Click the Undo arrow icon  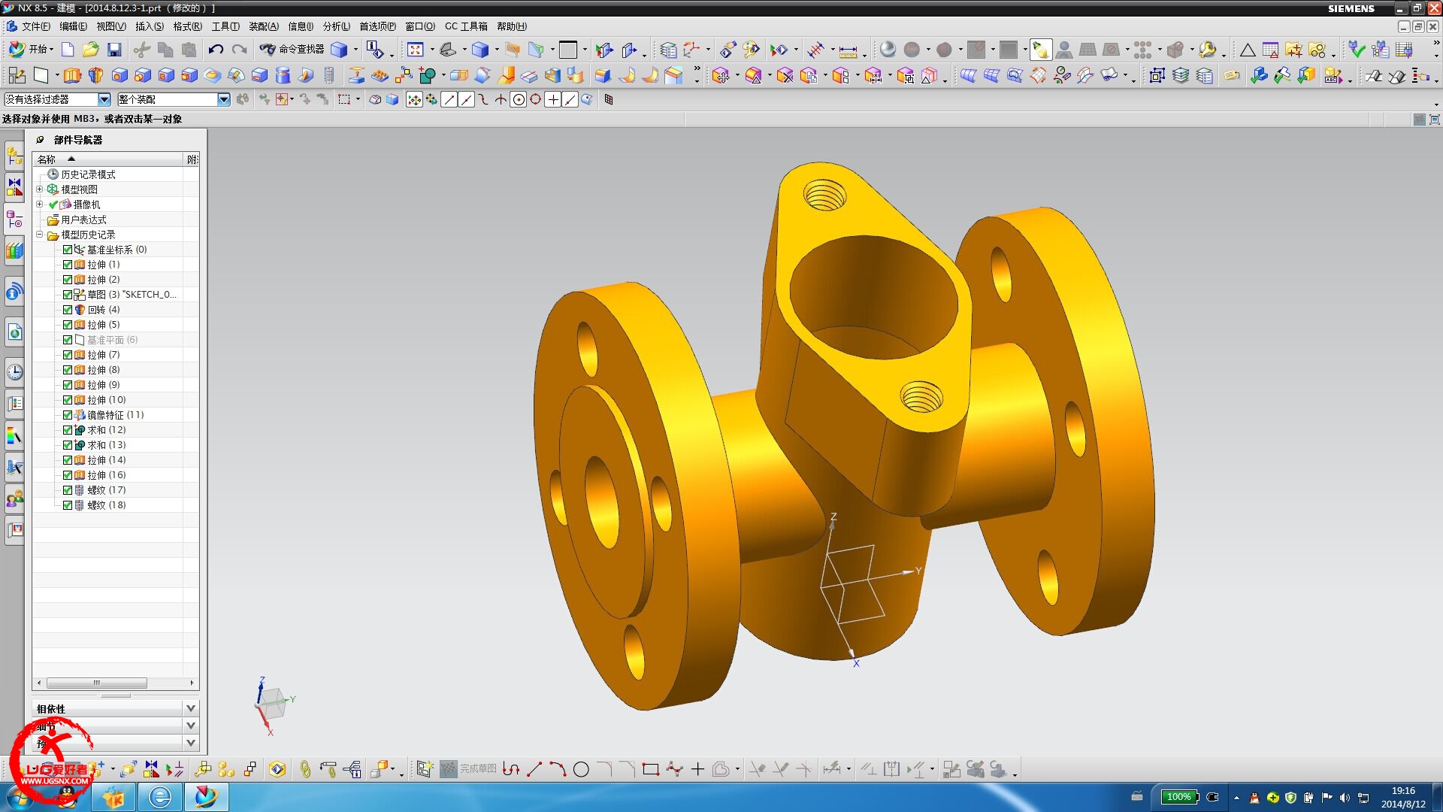pyautogui.click(x=216, y=50)
